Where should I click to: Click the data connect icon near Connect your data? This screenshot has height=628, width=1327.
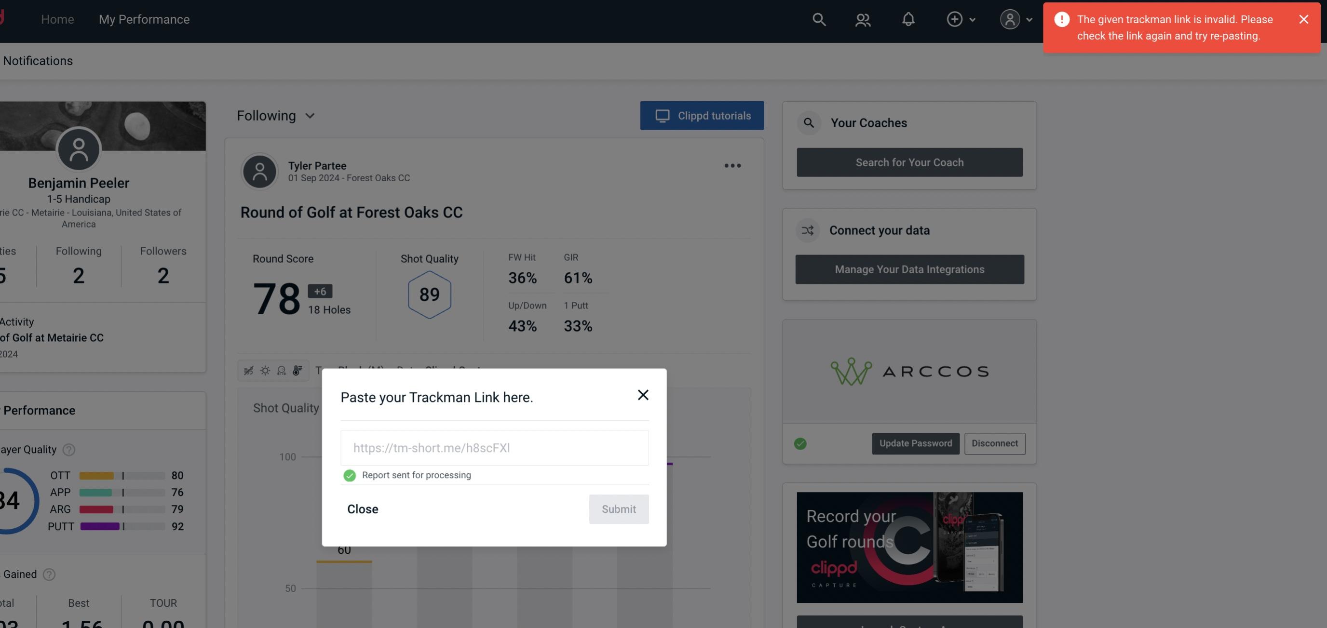(808, 230)
